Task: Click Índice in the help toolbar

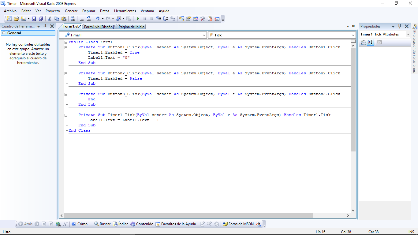Action: click(121, 224)
